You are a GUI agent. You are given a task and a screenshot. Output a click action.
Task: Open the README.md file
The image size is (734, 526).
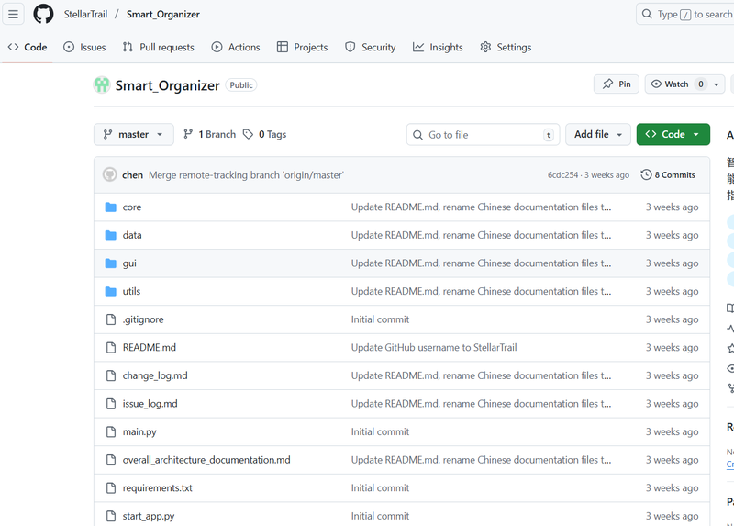pos(149,348)
